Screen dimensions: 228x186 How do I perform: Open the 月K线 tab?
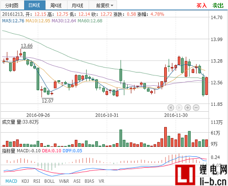pos(78,5)
